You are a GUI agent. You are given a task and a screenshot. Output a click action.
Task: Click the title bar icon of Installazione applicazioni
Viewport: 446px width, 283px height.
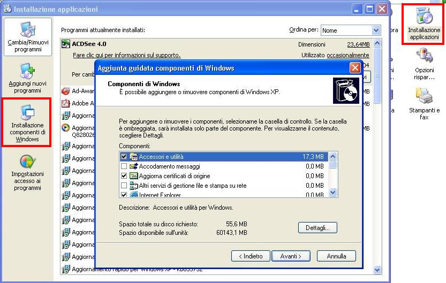click(7, 9)
